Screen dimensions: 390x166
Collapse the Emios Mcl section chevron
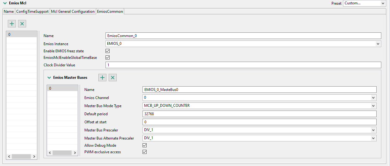pos(5,3)
